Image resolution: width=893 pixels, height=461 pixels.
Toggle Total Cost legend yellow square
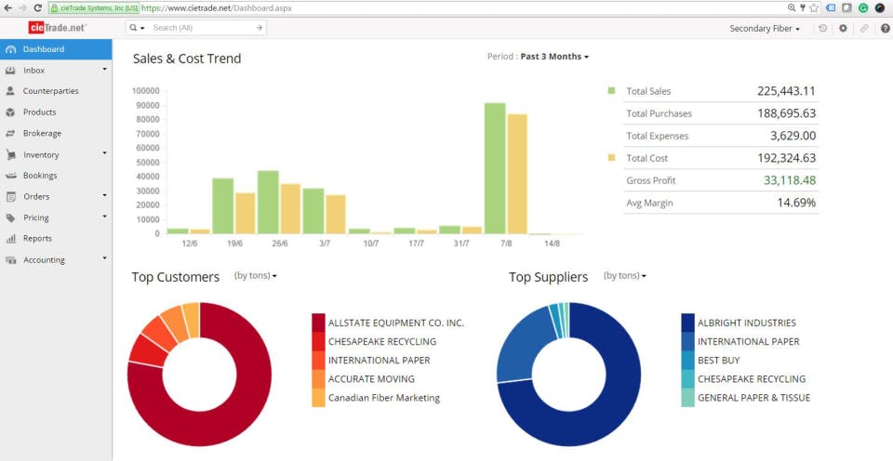pyautogui.click(x=612, y=158)
